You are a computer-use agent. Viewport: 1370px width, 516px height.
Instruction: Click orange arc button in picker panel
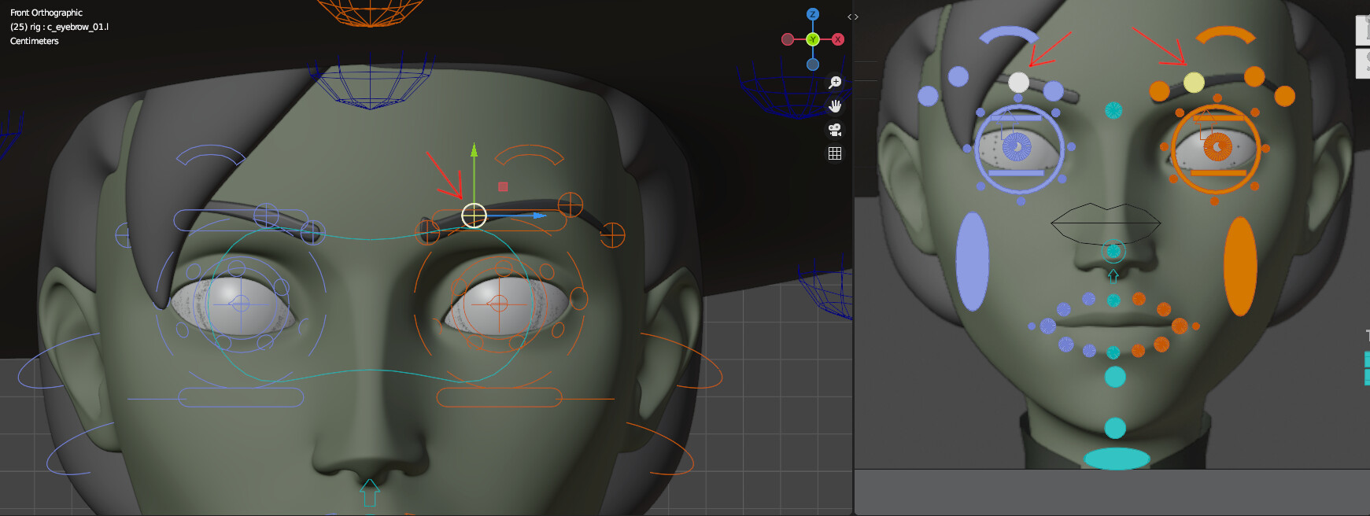1226,35
